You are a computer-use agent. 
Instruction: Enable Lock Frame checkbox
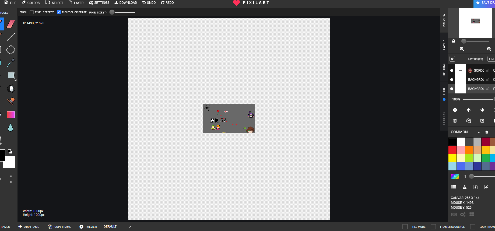pyautogui.click(x=473, y=227)
